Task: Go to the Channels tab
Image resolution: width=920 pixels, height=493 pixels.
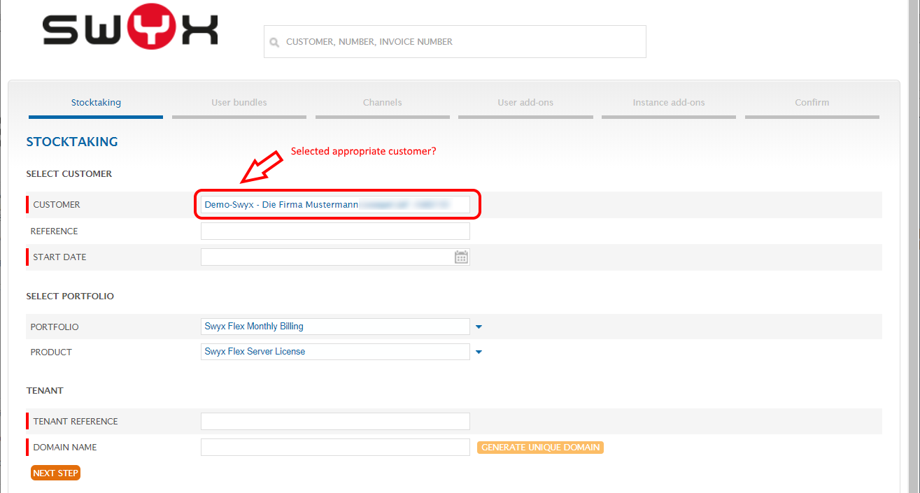Action: pos(382,103)
